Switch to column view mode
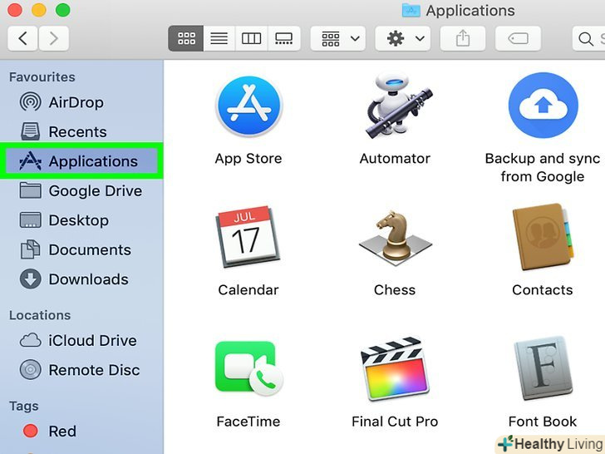 tap(251, 38)
